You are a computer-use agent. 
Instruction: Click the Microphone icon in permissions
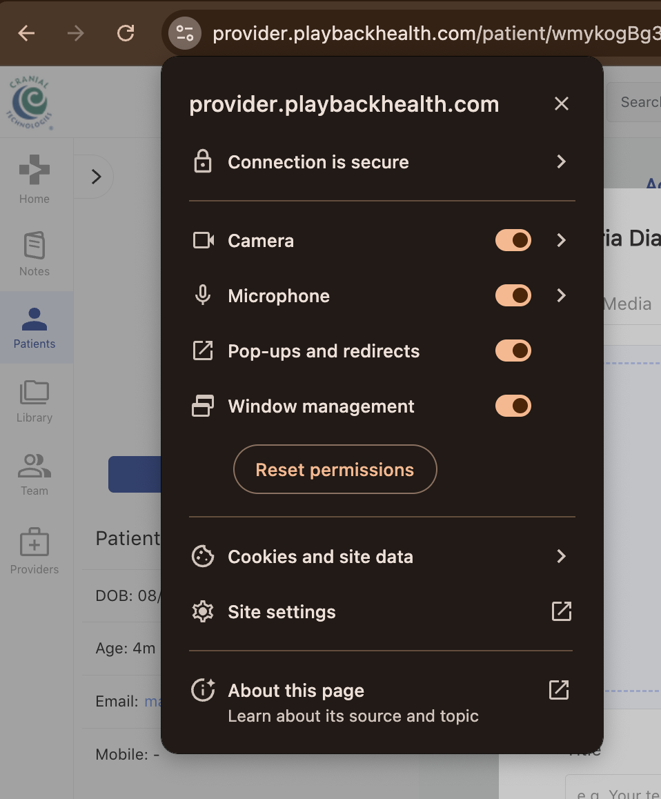tap(203, 295)
